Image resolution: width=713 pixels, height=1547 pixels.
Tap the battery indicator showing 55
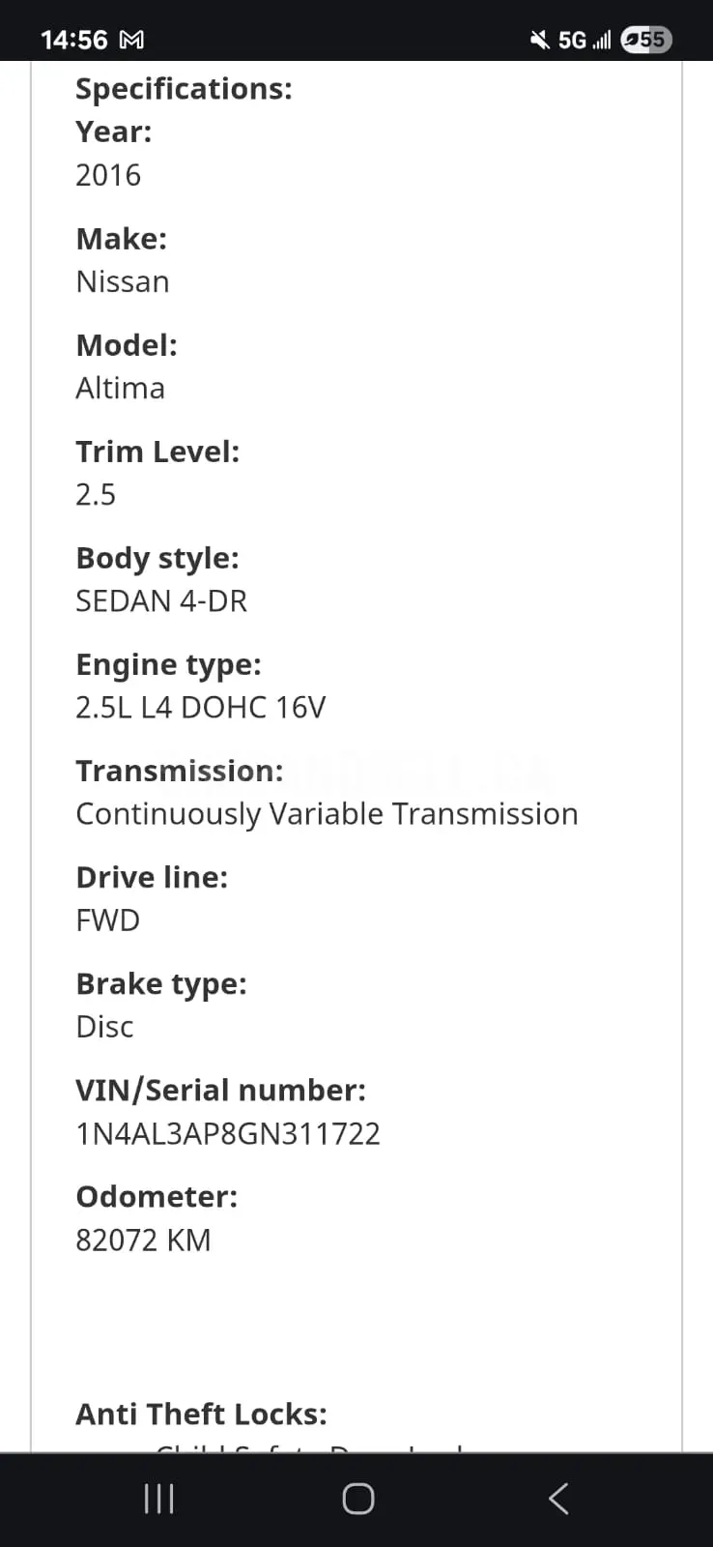tap(643, 40)
